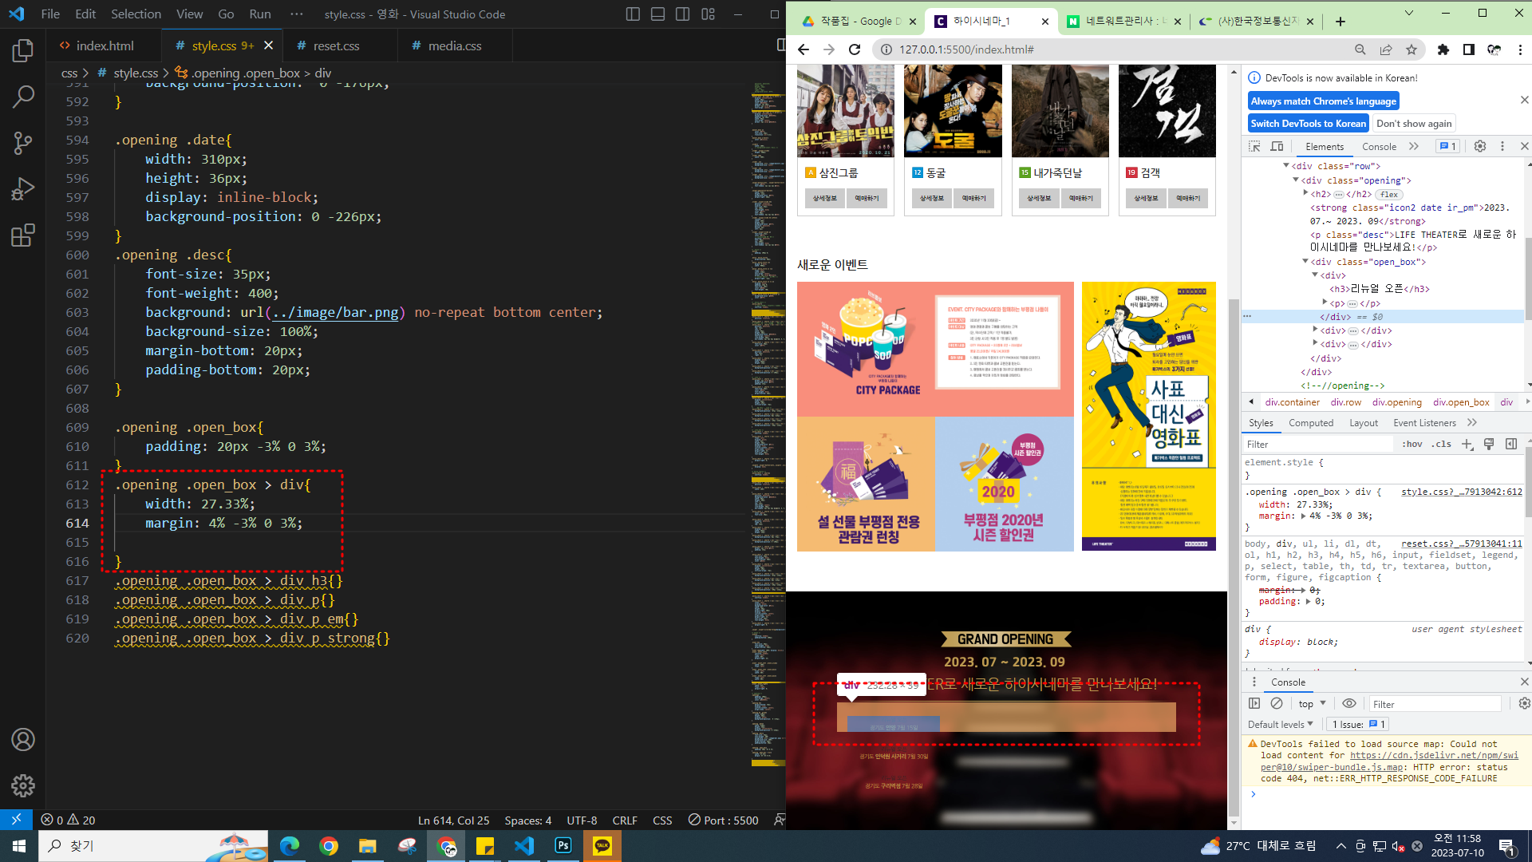Screen dimensions: 1532x862
Task: Toggle the :hov element state panel
Action: click(1412, 445)
